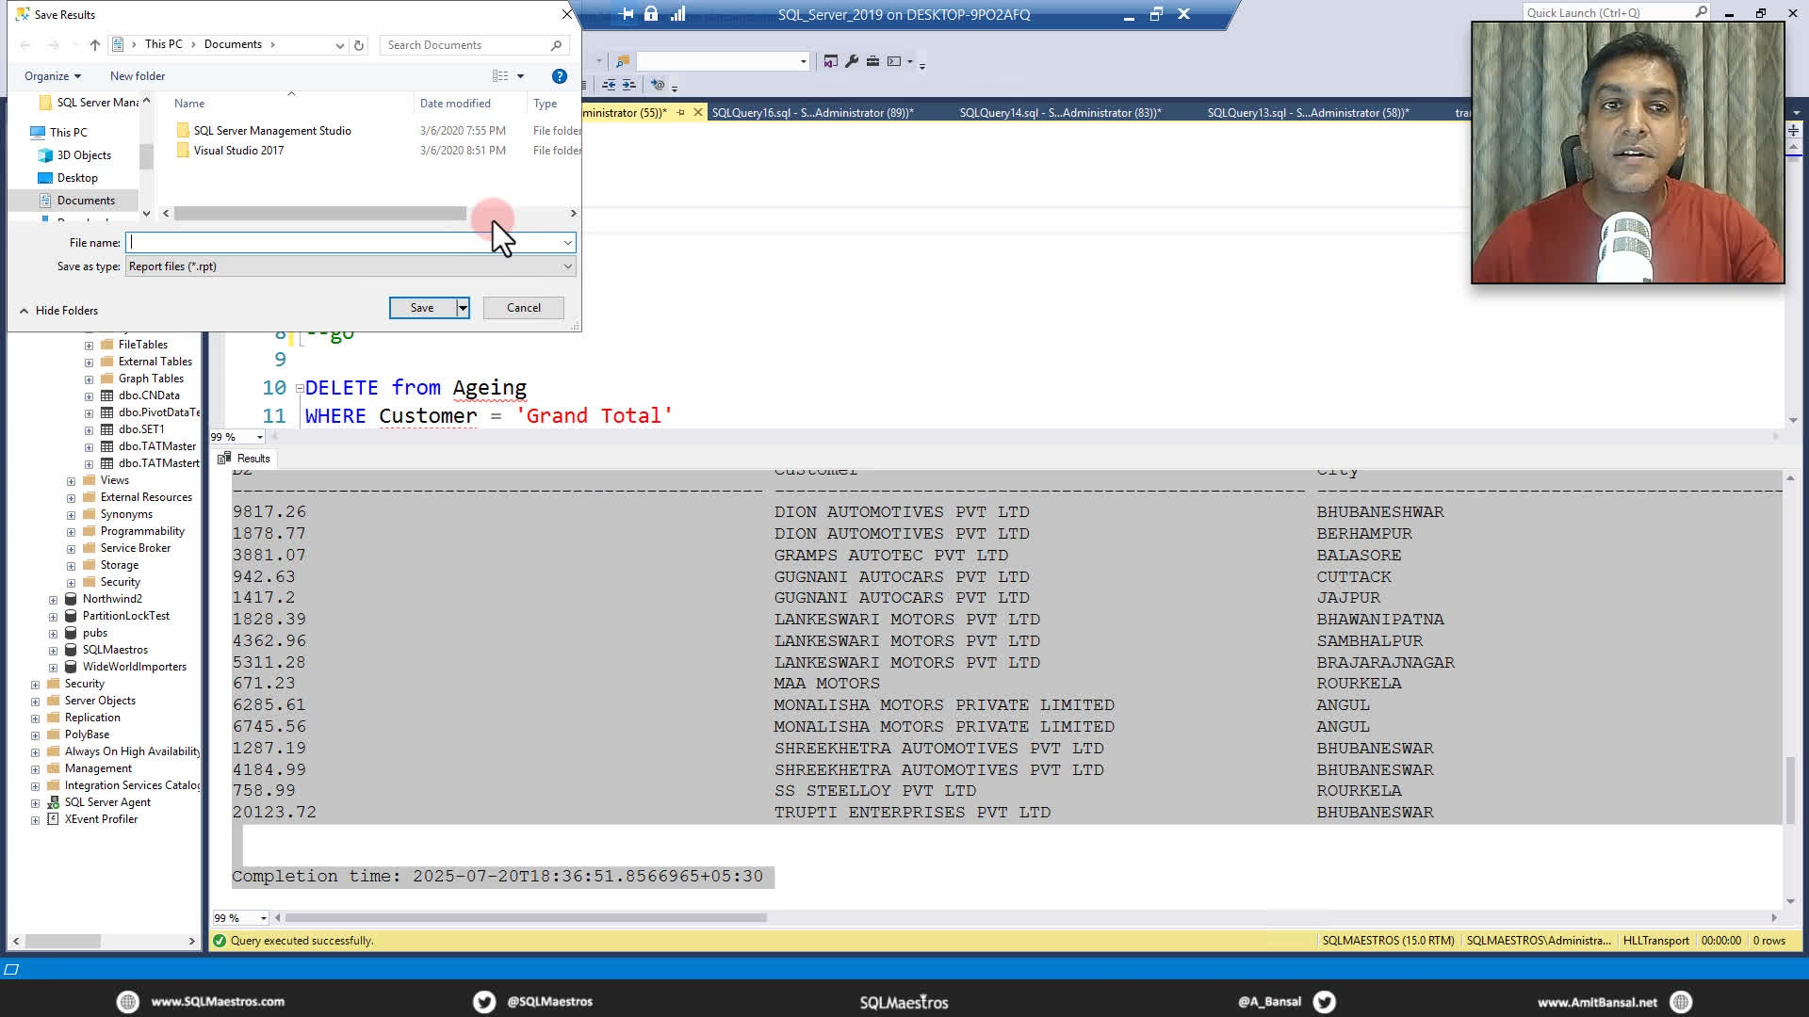
Task: Search Documents field in dialog
Action: [x=474, y=45]
